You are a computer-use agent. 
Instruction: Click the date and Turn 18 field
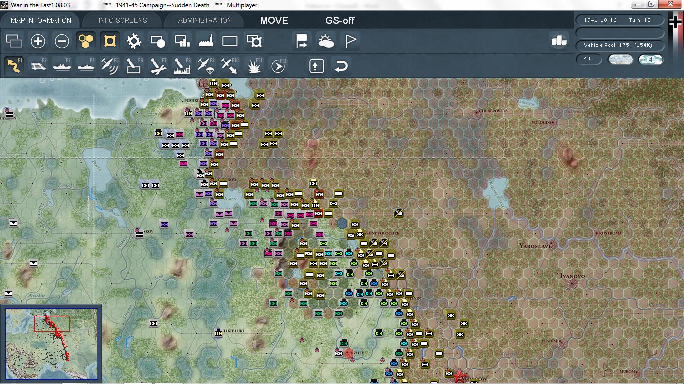[620, 20]
